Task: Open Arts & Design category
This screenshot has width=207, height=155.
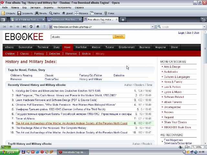Action: (172, 67)
